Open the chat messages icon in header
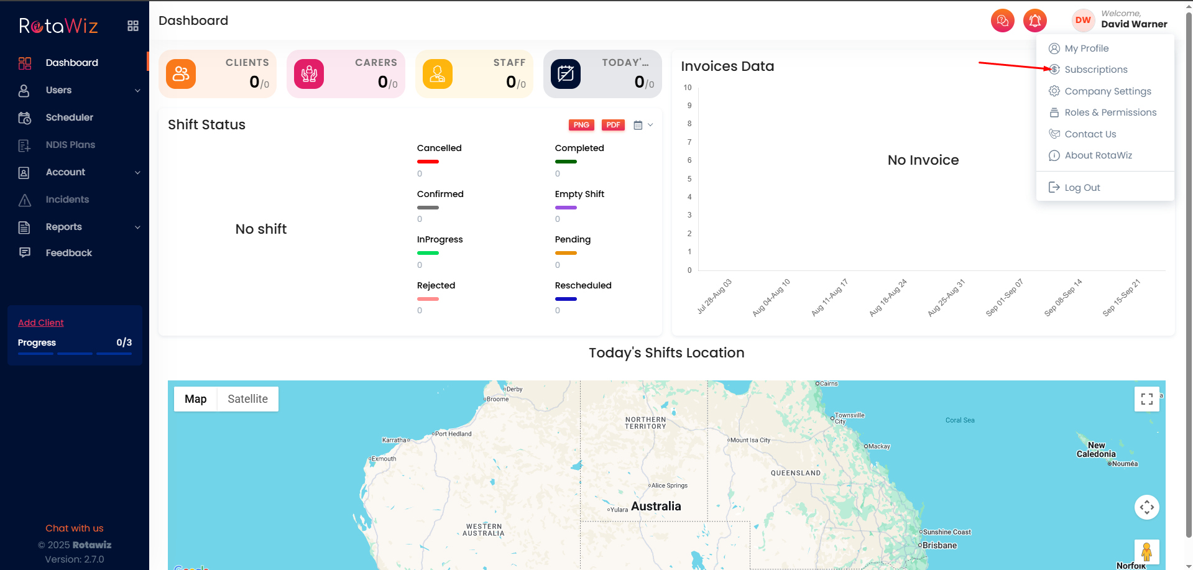This screenshot has height=570, width=1193. tap(1002, 21)
